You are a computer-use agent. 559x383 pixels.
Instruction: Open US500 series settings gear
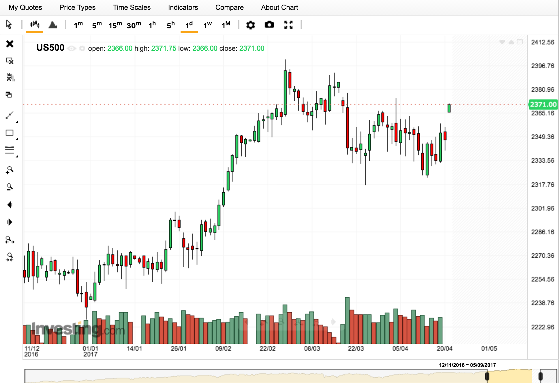pyautogui.click(x=82, y=48)
